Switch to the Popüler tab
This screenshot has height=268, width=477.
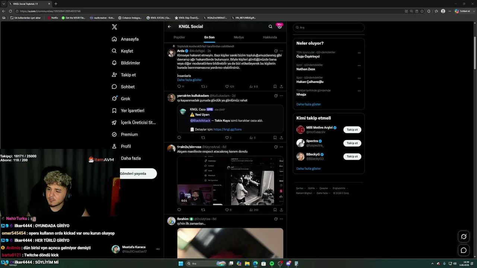[179, 37]
